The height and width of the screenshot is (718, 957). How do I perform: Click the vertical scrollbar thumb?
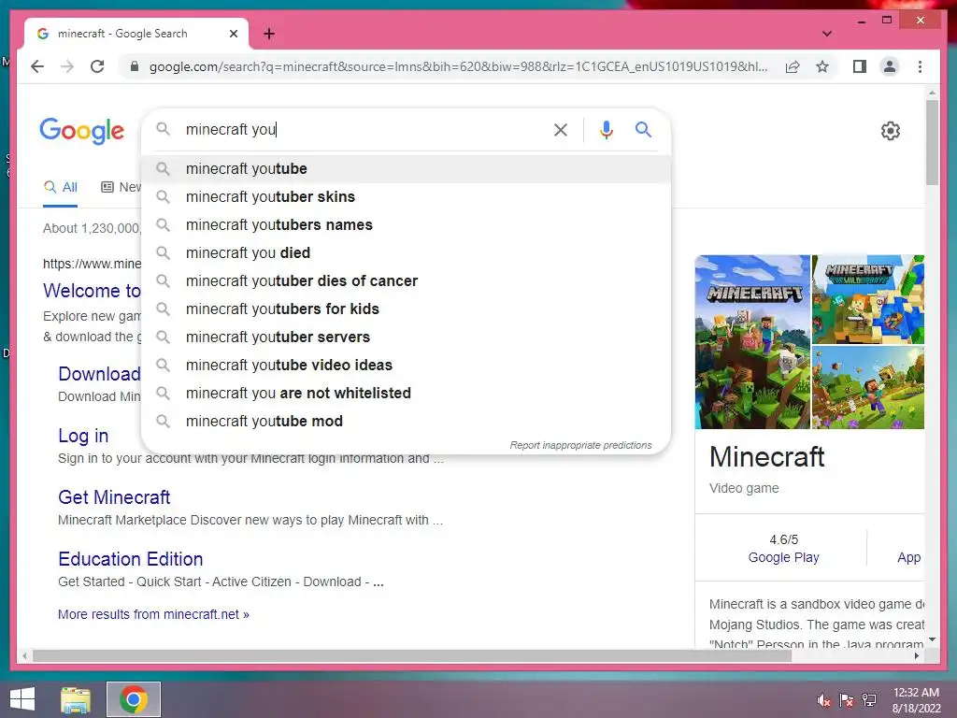click(932, 143)
